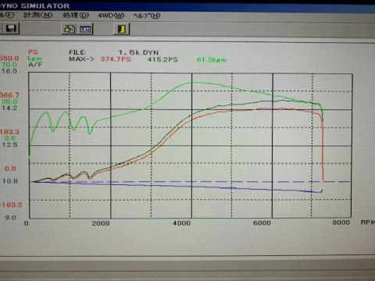The height and width of the screenshot is (281, 375).
Task: Click the 16.0 air-fuel axis value
Action: click(x=9, y=71)
